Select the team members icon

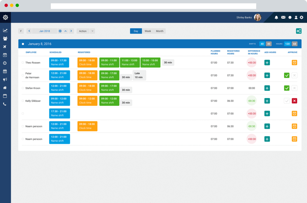click(5, 38)
